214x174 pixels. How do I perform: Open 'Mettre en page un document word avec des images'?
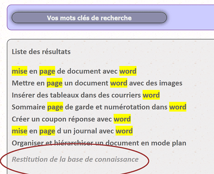[x=97, y=83]
